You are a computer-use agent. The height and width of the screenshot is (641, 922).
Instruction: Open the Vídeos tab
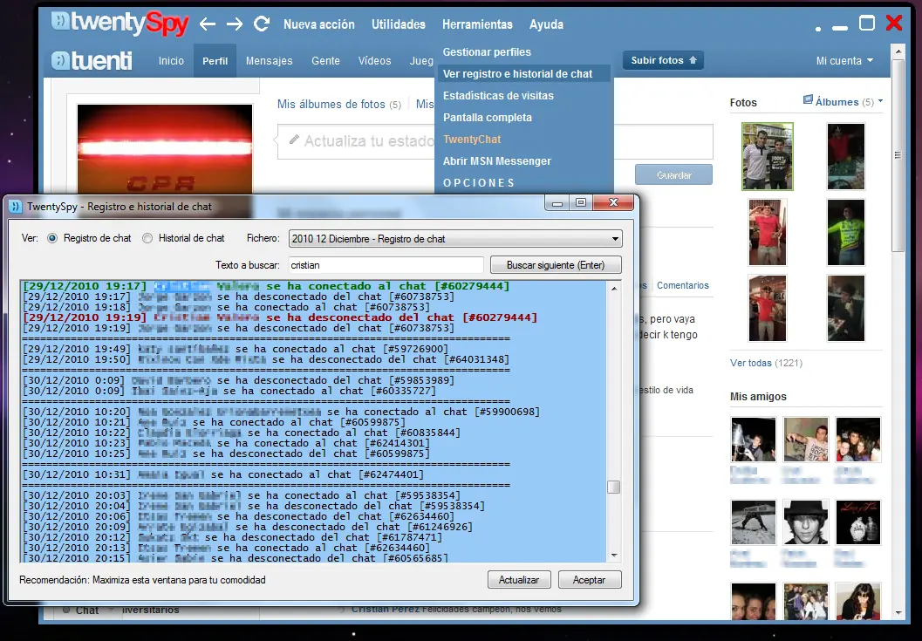374,60
